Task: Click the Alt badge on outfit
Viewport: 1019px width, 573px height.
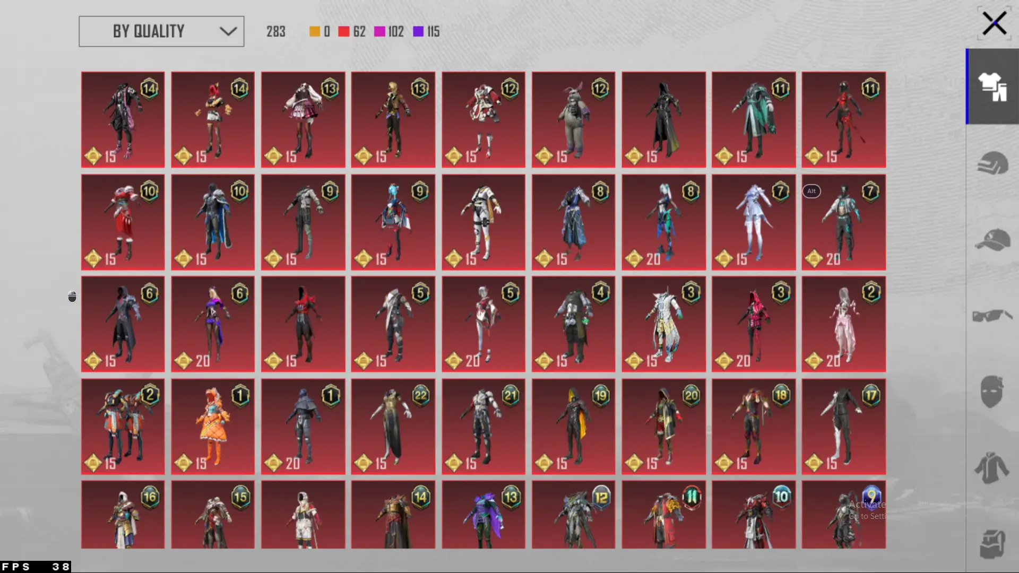Action: click(x=811, y=191)
